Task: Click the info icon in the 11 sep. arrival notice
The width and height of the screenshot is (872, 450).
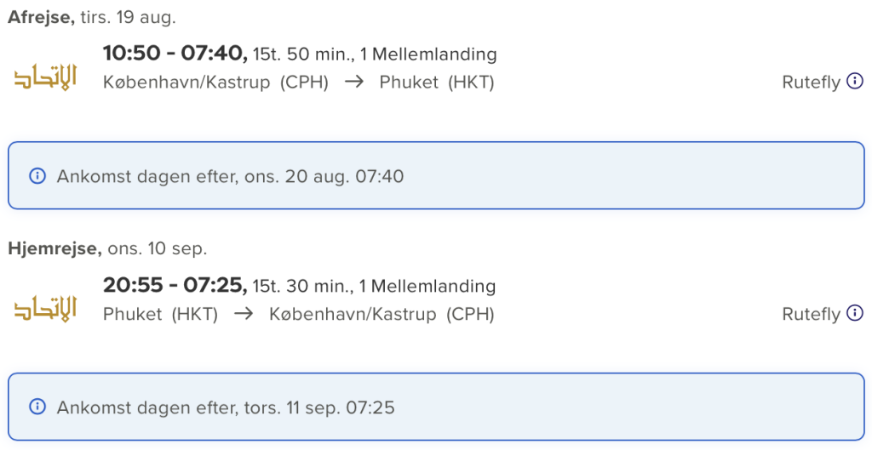Action: coord(37,407)
